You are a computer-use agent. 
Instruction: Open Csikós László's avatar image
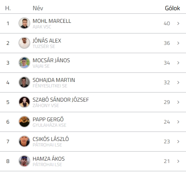coord(24,141)
